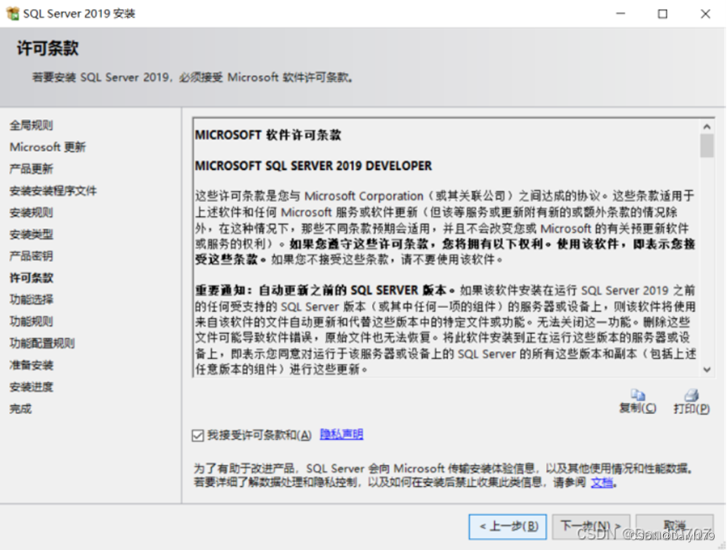Select the 安装安装程序文件 step
This screenshot has height=550, width=727.
click(53, 191)
